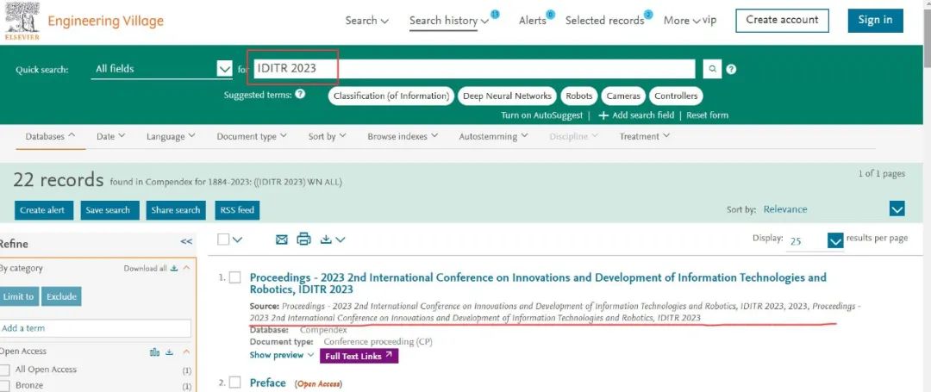Change the Display 25 results per page dropdown
This screenshot has width=931, height=392.
click(835, 240)
